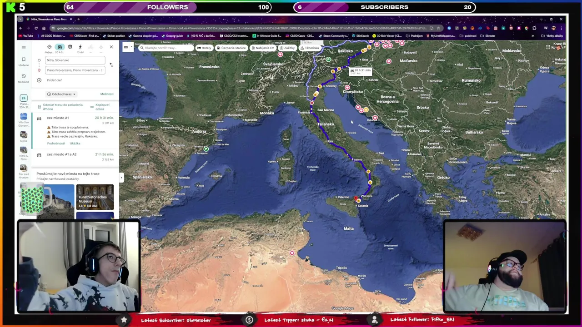Switch to the Nitra, Slovensko Maps tab
Image resolution: width=582 pixels, height=327 pixels.
tap(49, 19)
